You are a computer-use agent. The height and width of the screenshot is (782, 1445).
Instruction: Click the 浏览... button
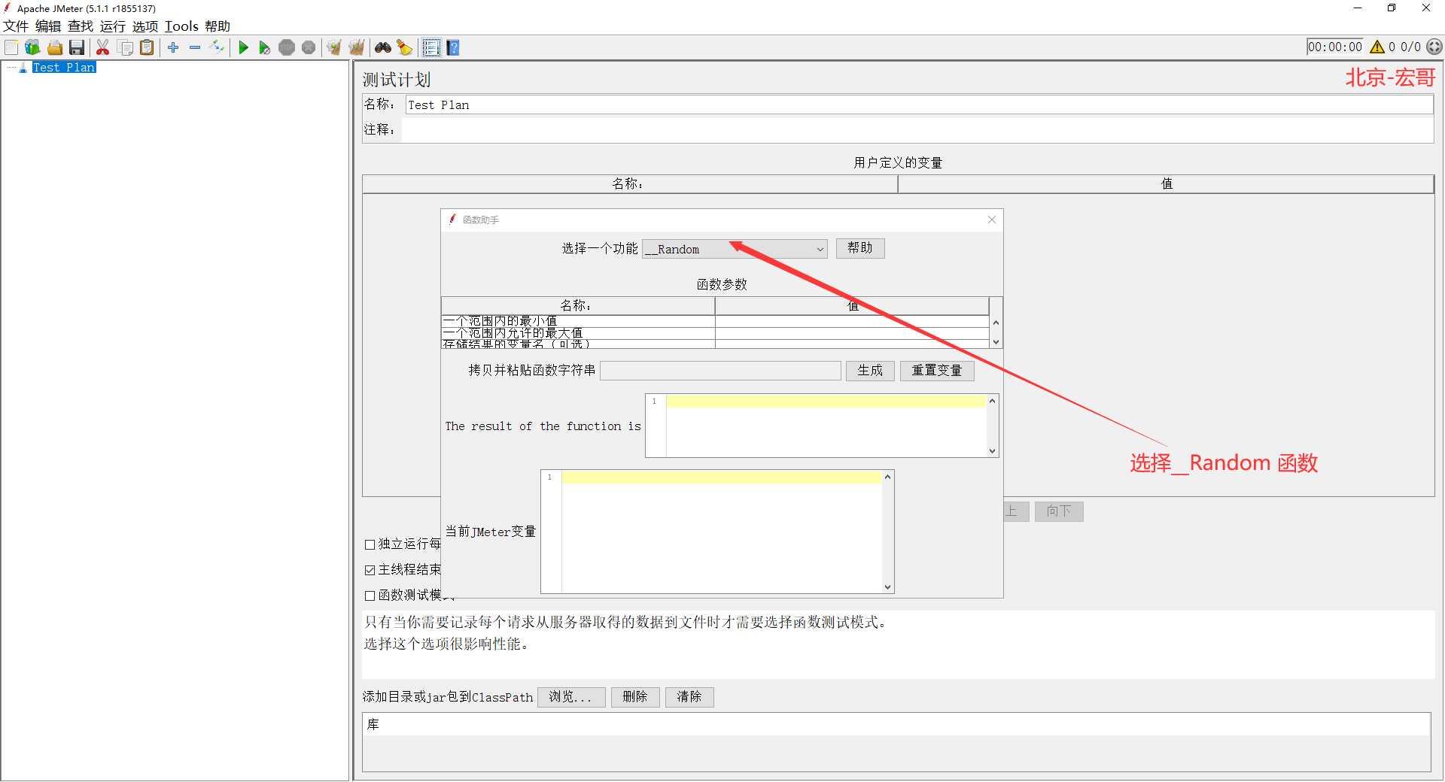point(571,697)
